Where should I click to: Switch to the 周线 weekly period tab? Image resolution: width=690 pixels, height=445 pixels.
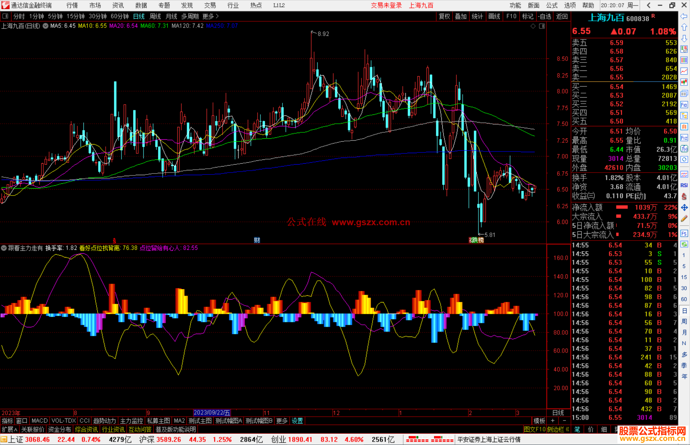coord(155,16)
